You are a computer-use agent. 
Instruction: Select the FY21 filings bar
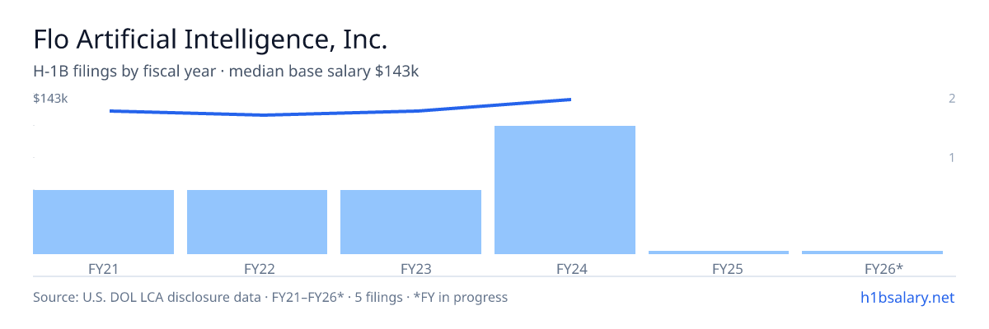pos(103,222)
